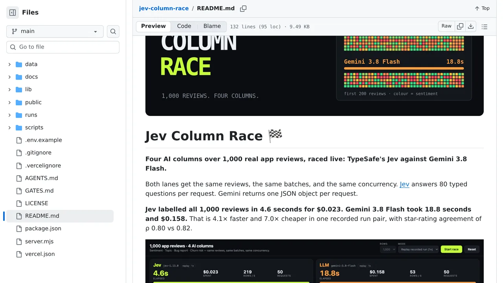
Task: Open the file search icon button
Action: 113,31
